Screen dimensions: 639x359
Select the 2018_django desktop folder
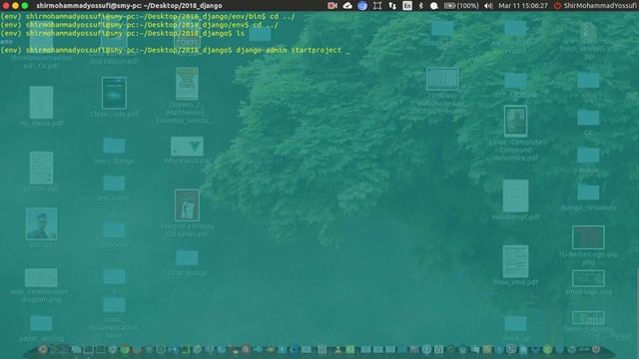[x=187, y=263]
